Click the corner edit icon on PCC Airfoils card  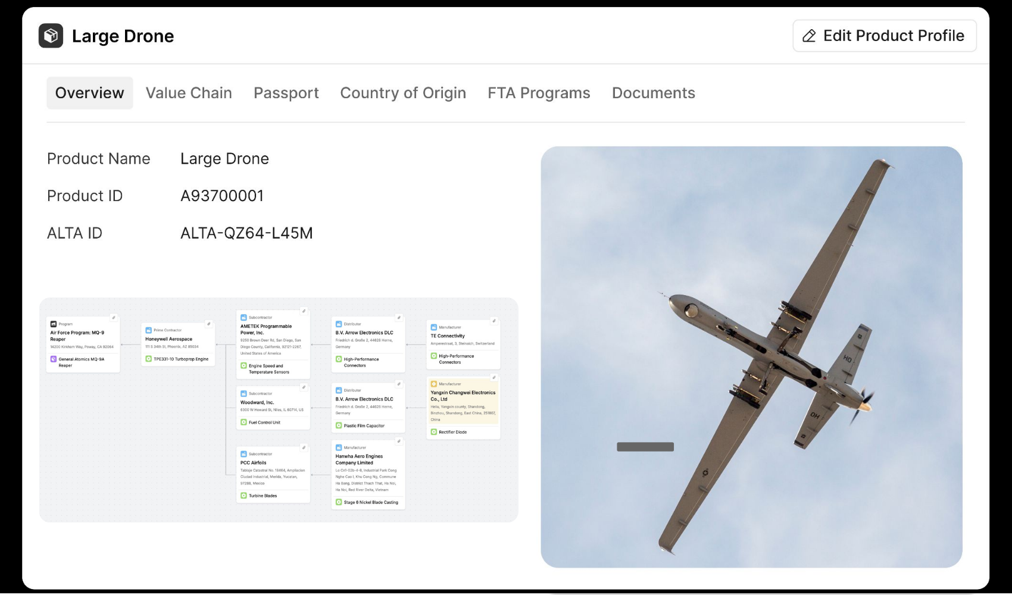pyautogui.click(x=304, y=447)
